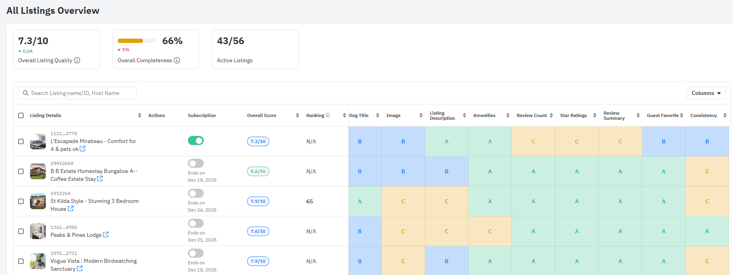Select the checkbox for St Kilda Style listing

point(21,201)
